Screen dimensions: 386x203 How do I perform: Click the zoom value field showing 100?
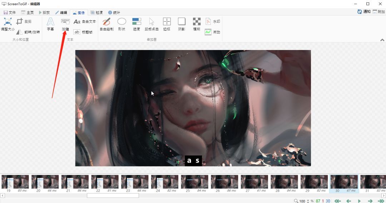point(302,201)
